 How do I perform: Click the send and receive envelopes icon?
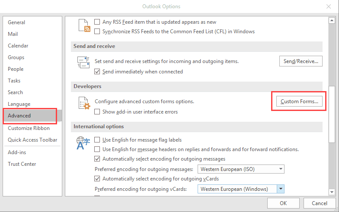83,62
